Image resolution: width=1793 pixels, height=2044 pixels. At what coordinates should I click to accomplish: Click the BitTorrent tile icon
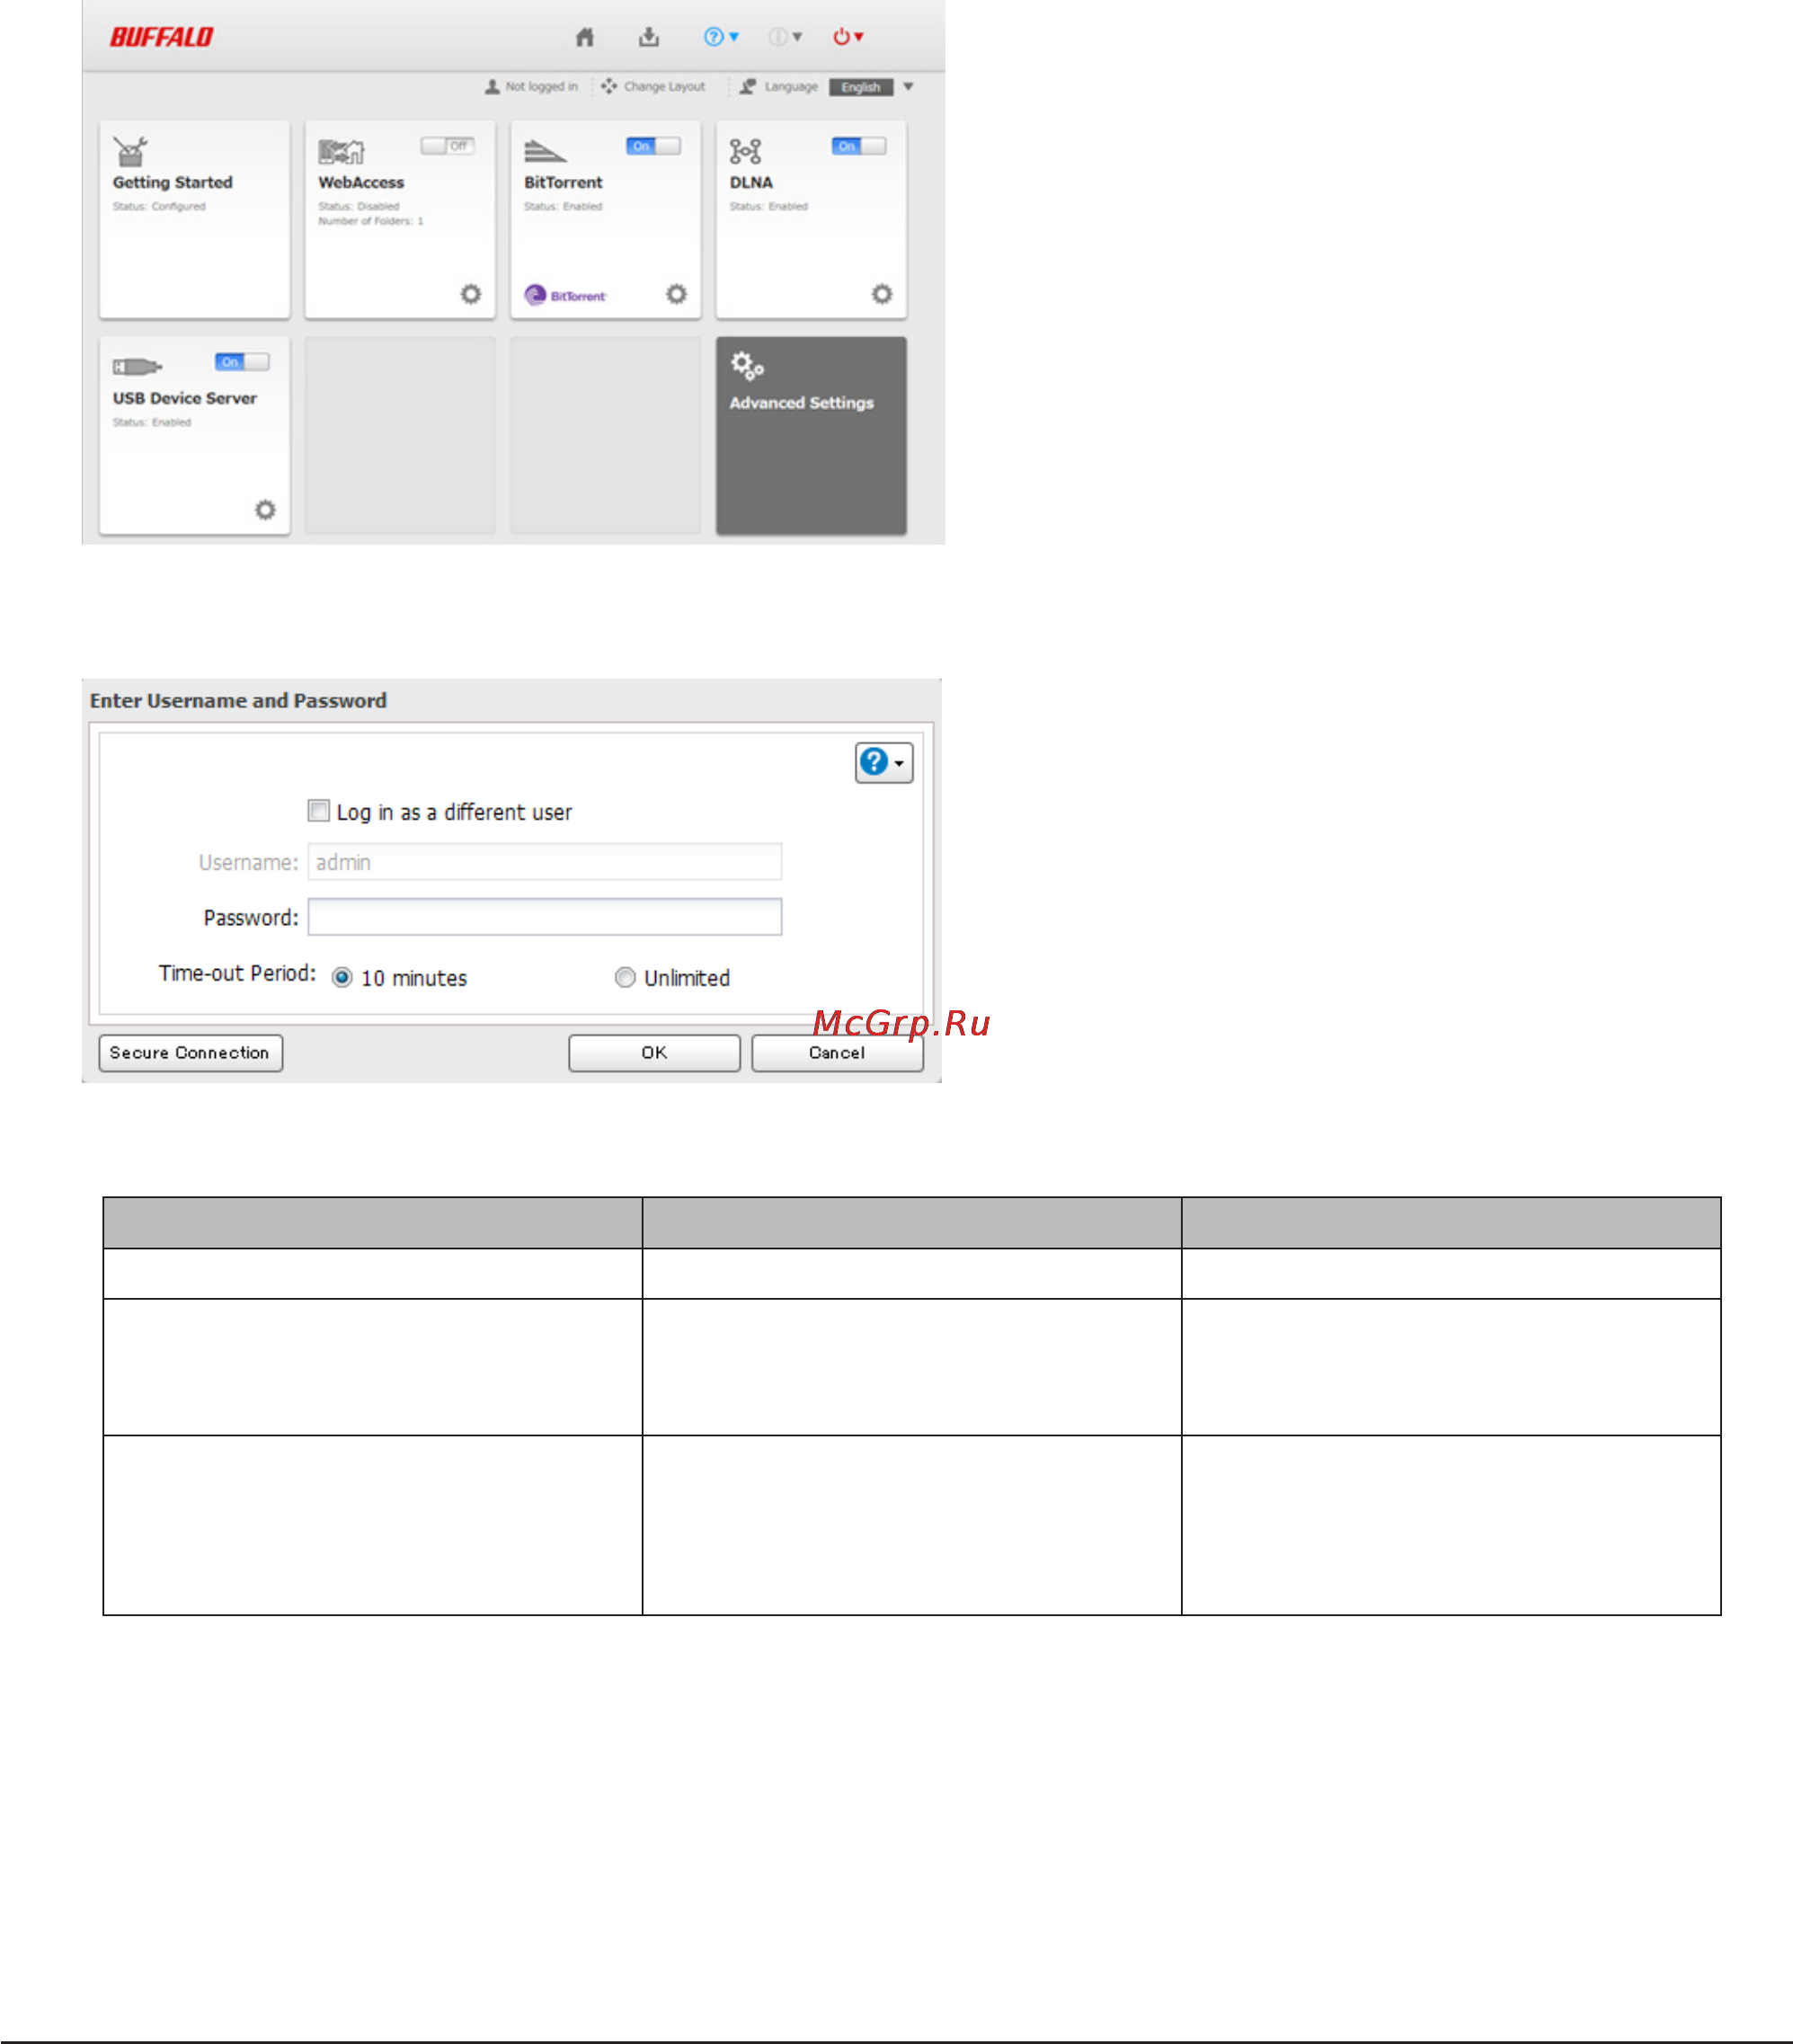545,151
